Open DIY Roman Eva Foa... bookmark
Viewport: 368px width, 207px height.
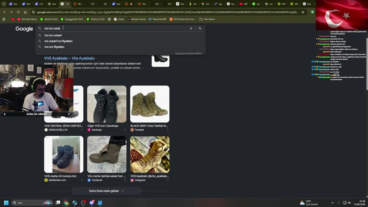click(x=182, y=19)
